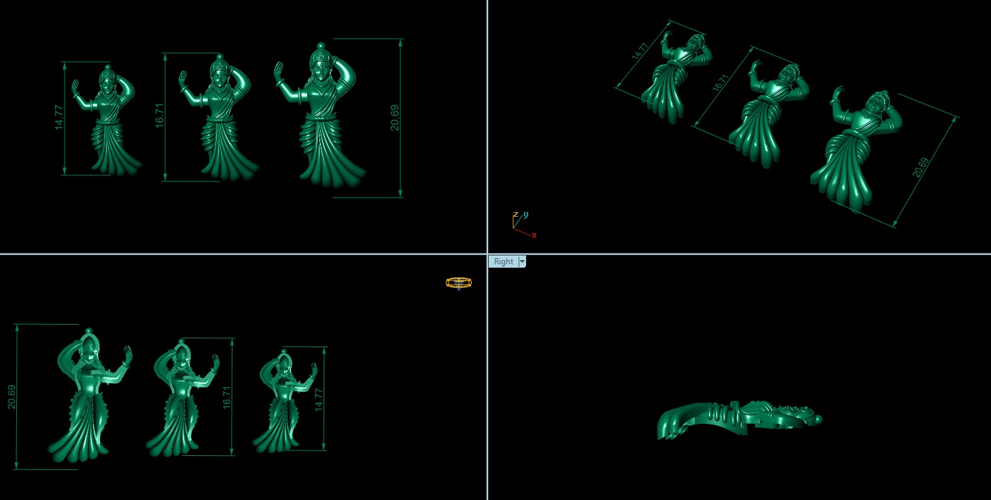The image size is (991, 500).
Task: Select the 20.69 dimension in top-left viewport
Action: [395, 117]
